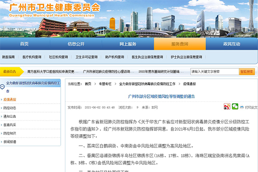Share the article via WeChat icon
The width and height of the screenshot is (258, 172).
point(235,107)
